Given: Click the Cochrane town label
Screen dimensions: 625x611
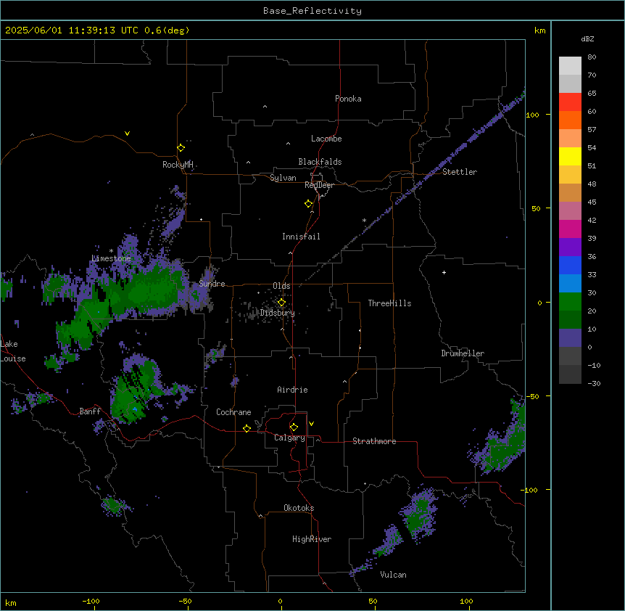Looking at the screenshot, I should tap(233, 412).
